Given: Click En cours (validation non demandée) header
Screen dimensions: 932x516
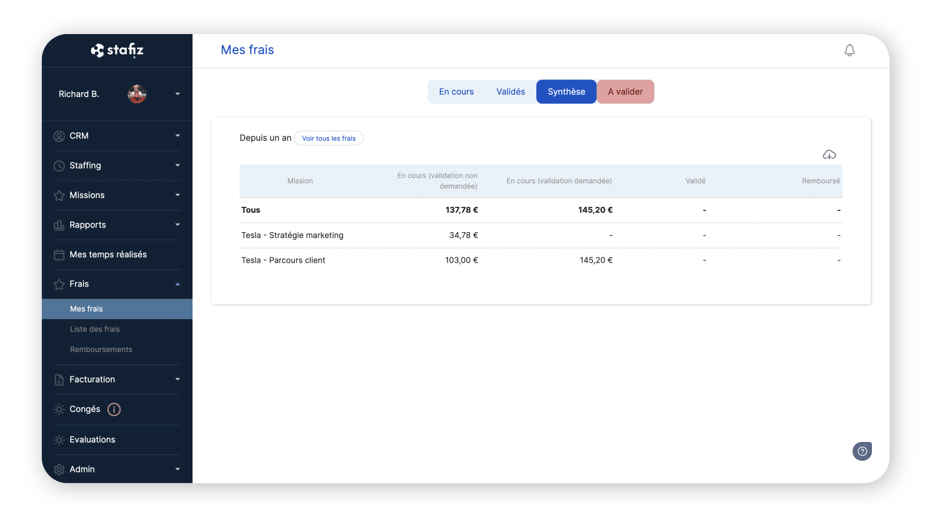Looking at the screenshot, I should (437, 181).
